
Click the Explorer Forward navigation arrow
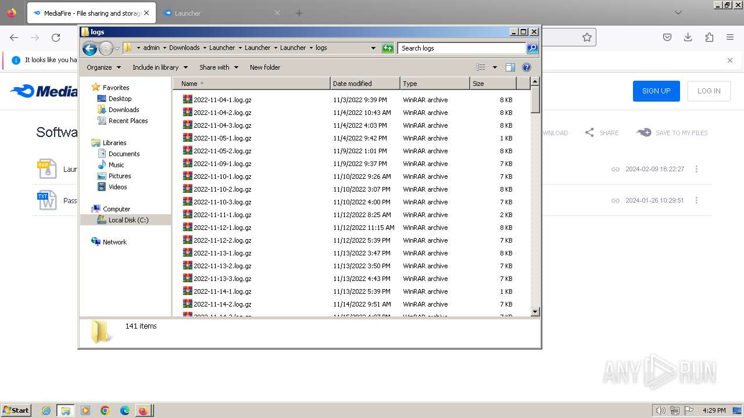click(x=106, y=48)
